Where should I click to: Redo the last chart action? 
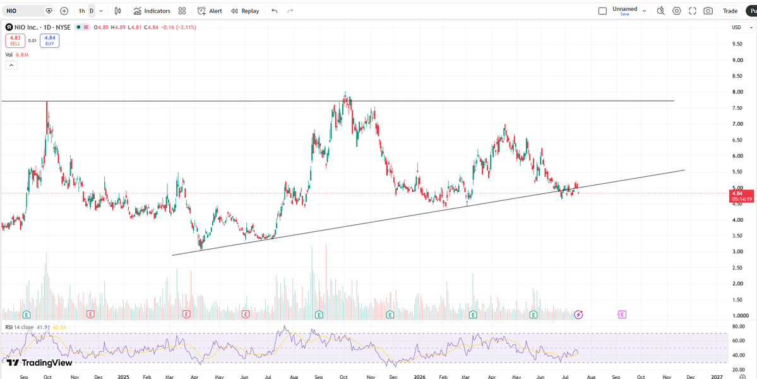coord(290,11)
